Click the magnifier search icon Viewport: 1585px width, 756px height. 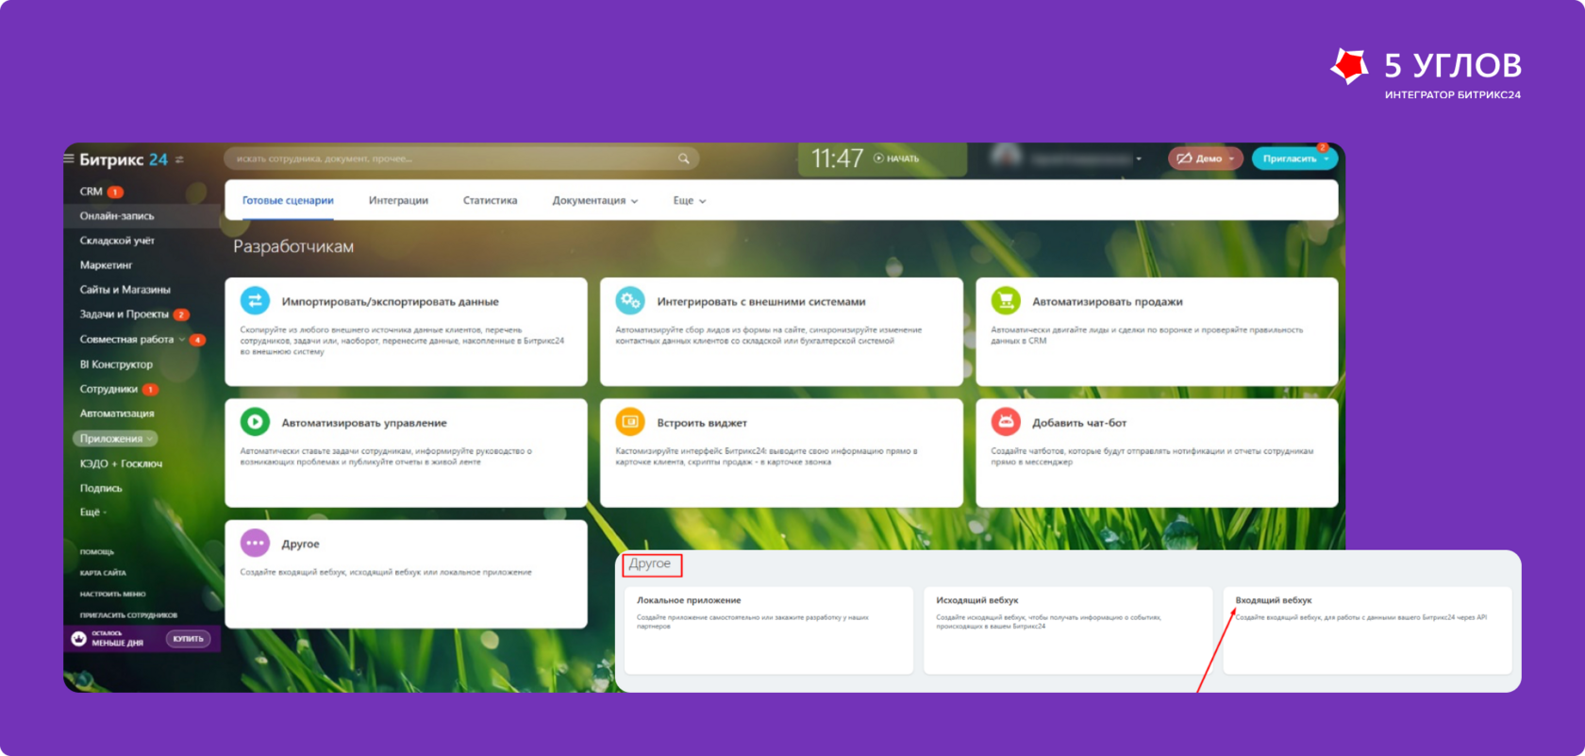(684, 159)
